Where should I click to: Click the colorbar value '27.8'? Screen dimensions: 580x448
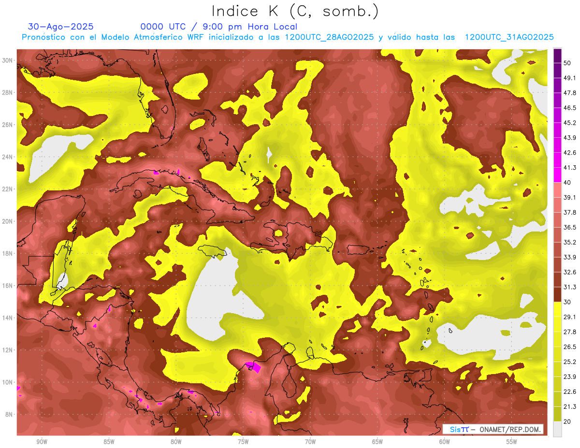click(x=570, y=332)
